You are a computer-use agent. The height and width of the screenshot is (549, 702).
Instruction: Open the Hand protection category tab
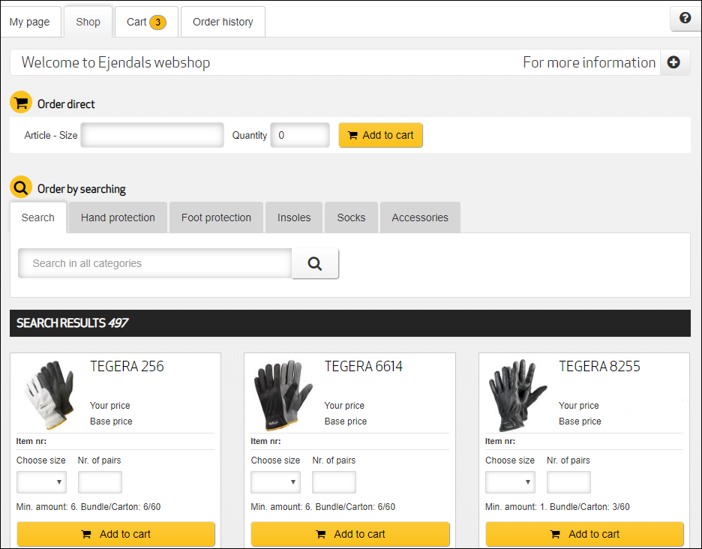tap(118, 217)
